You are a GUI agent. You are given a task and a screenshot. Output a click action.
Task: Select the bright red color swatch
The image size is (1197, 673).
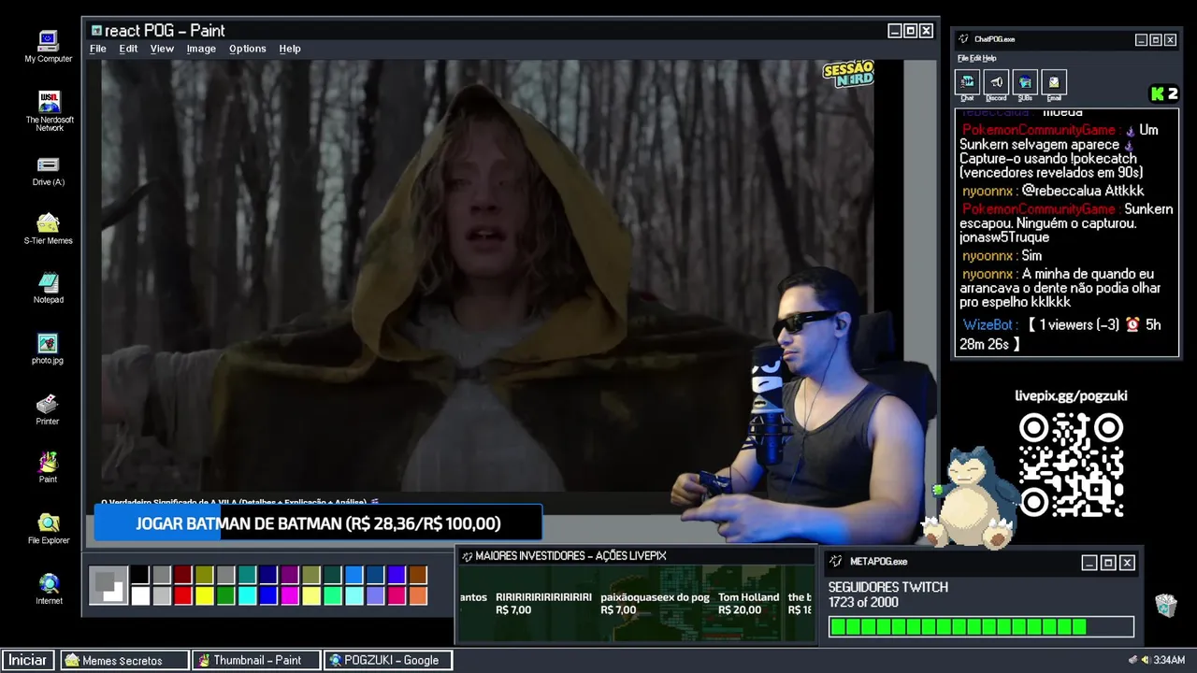pos(183,595)
